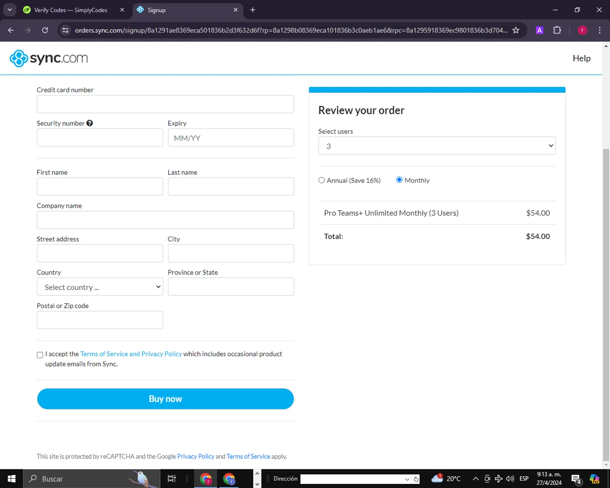
Task: Bookmark this page with the star icon
Action: 516,30
